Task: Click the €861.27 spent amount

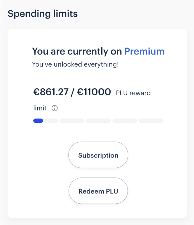Action: (x=51, y=92)
